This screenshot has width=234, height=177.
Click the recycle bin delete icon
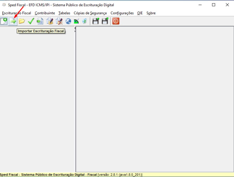coord(84,21)
